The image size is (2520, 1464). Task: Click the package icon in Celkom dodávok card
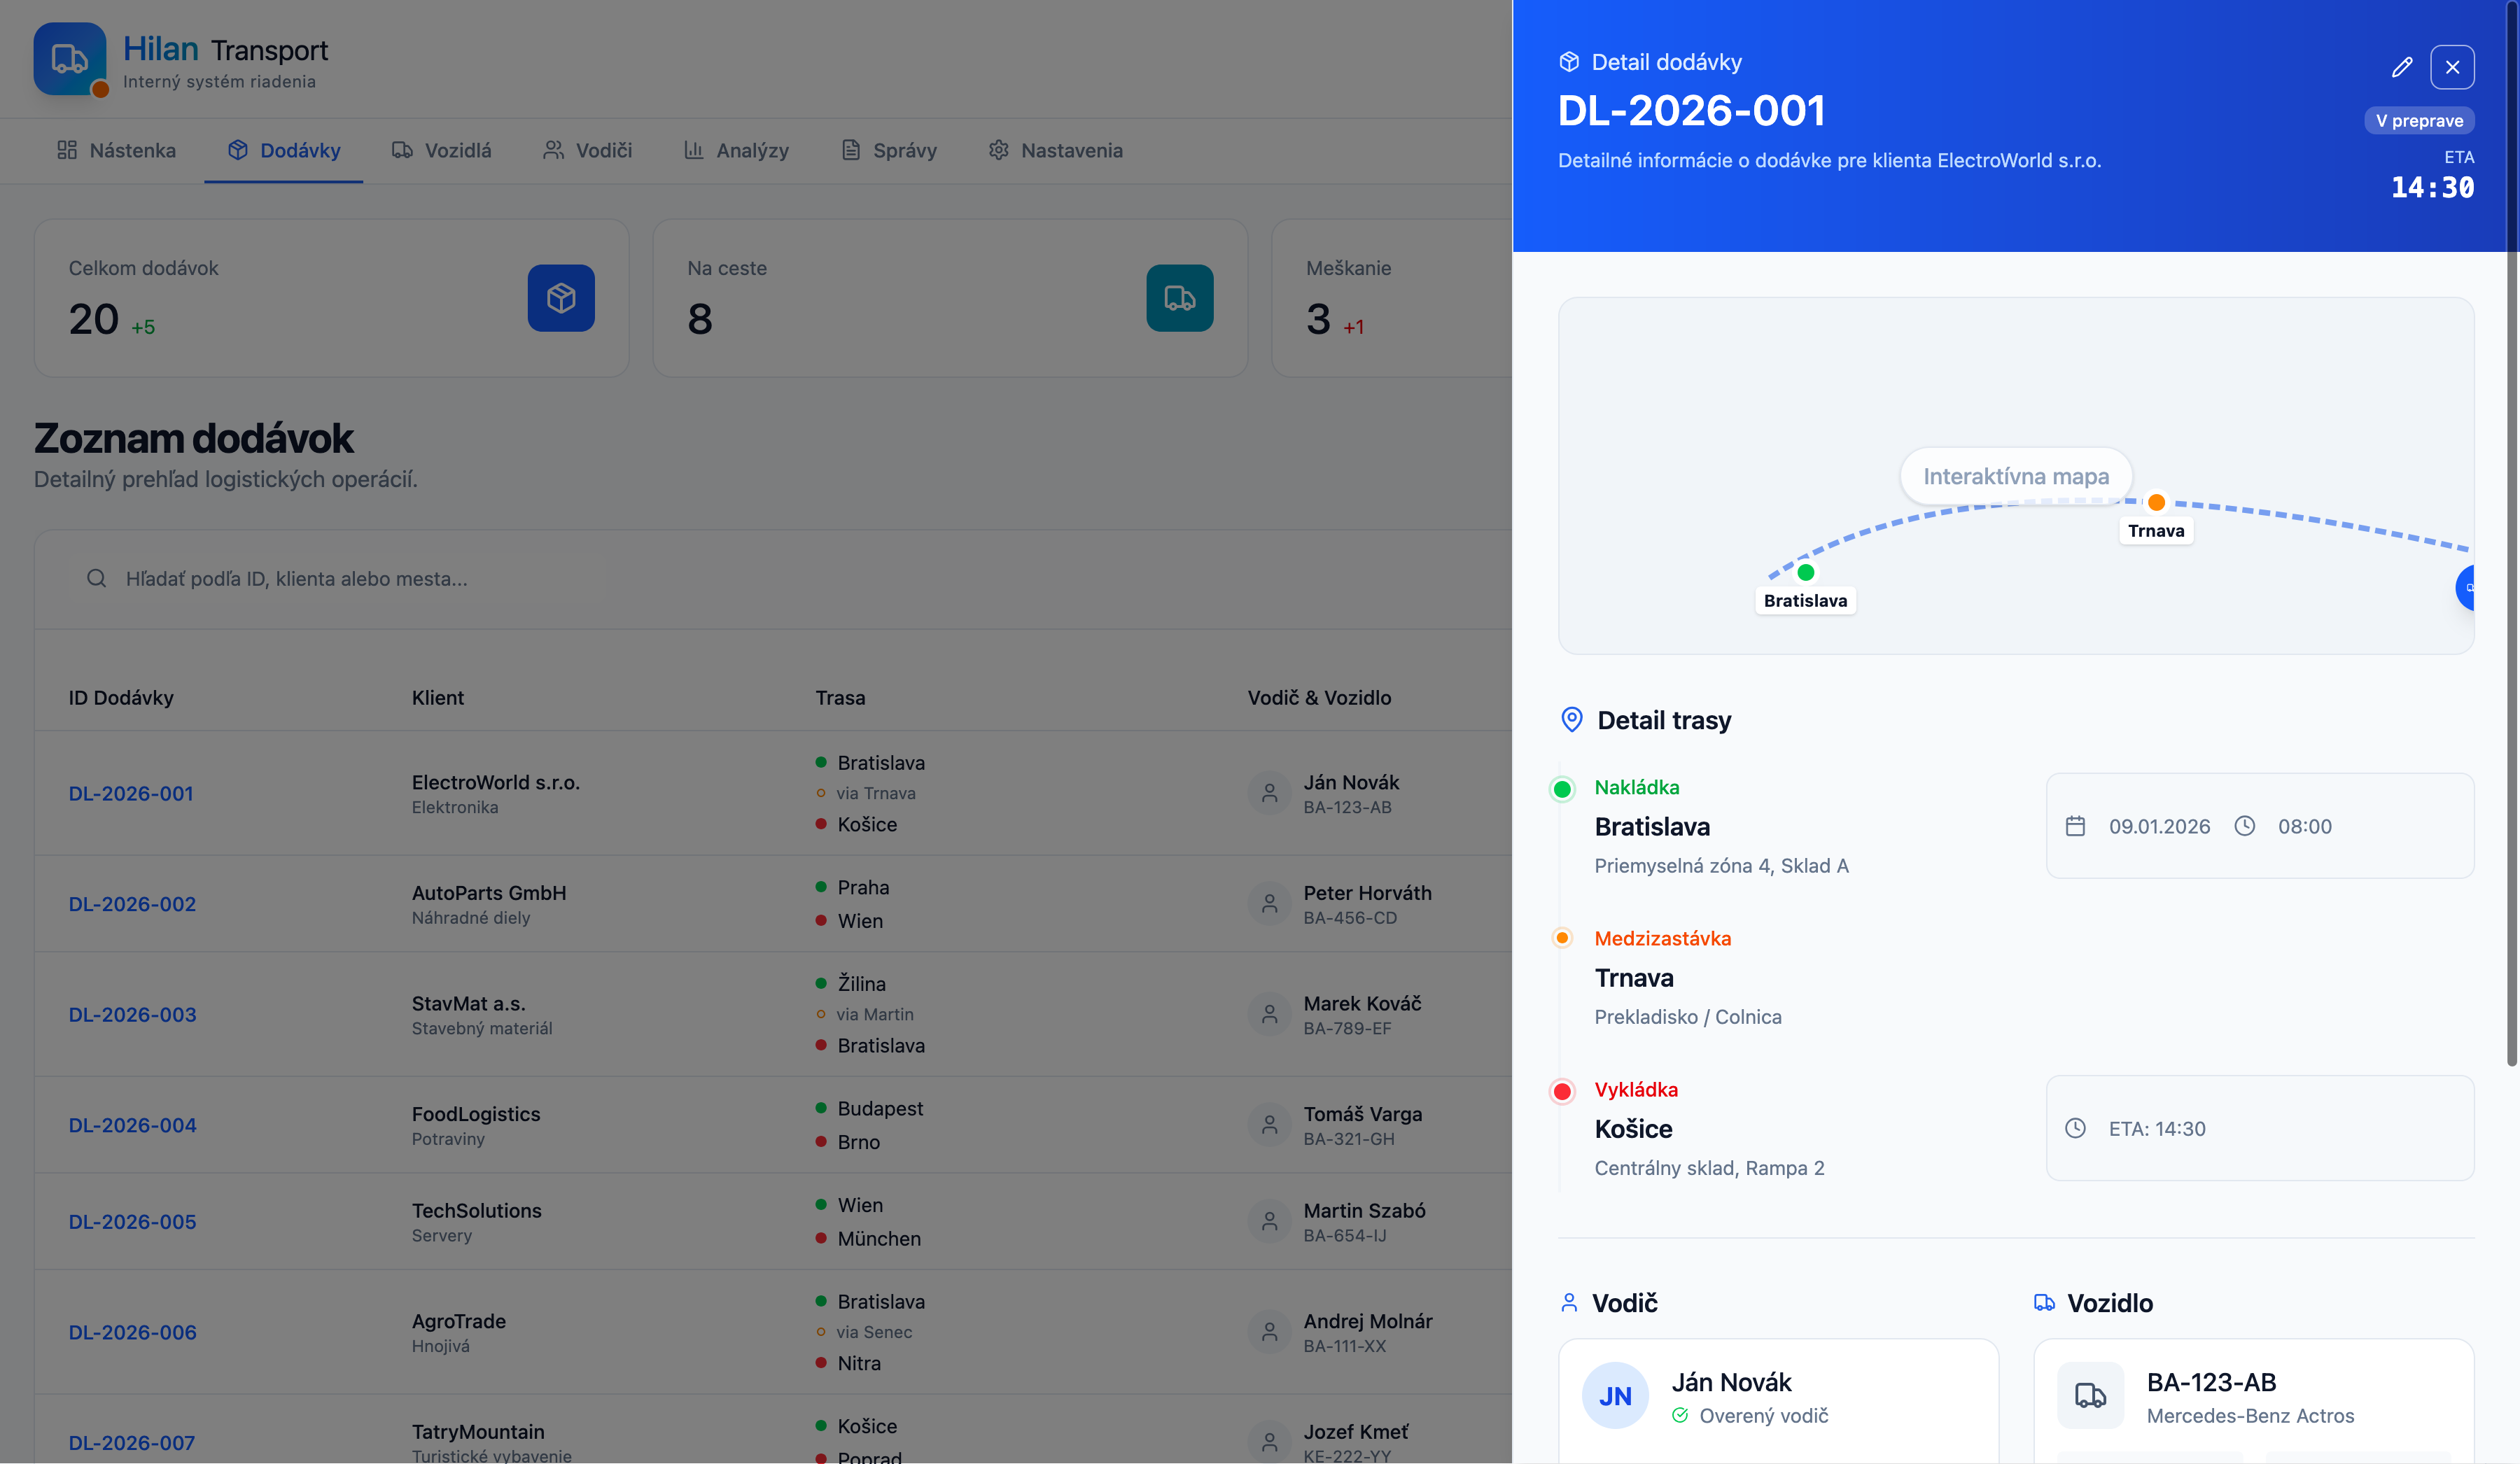click(561, 298)
